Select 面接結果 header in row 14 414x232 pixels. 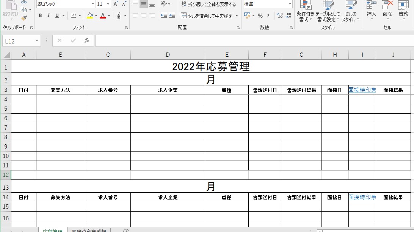[393, 197]
